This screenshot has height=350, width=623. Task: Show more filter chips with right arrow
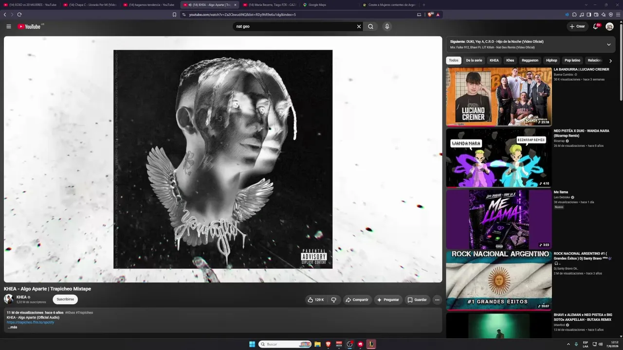point(610,61)
